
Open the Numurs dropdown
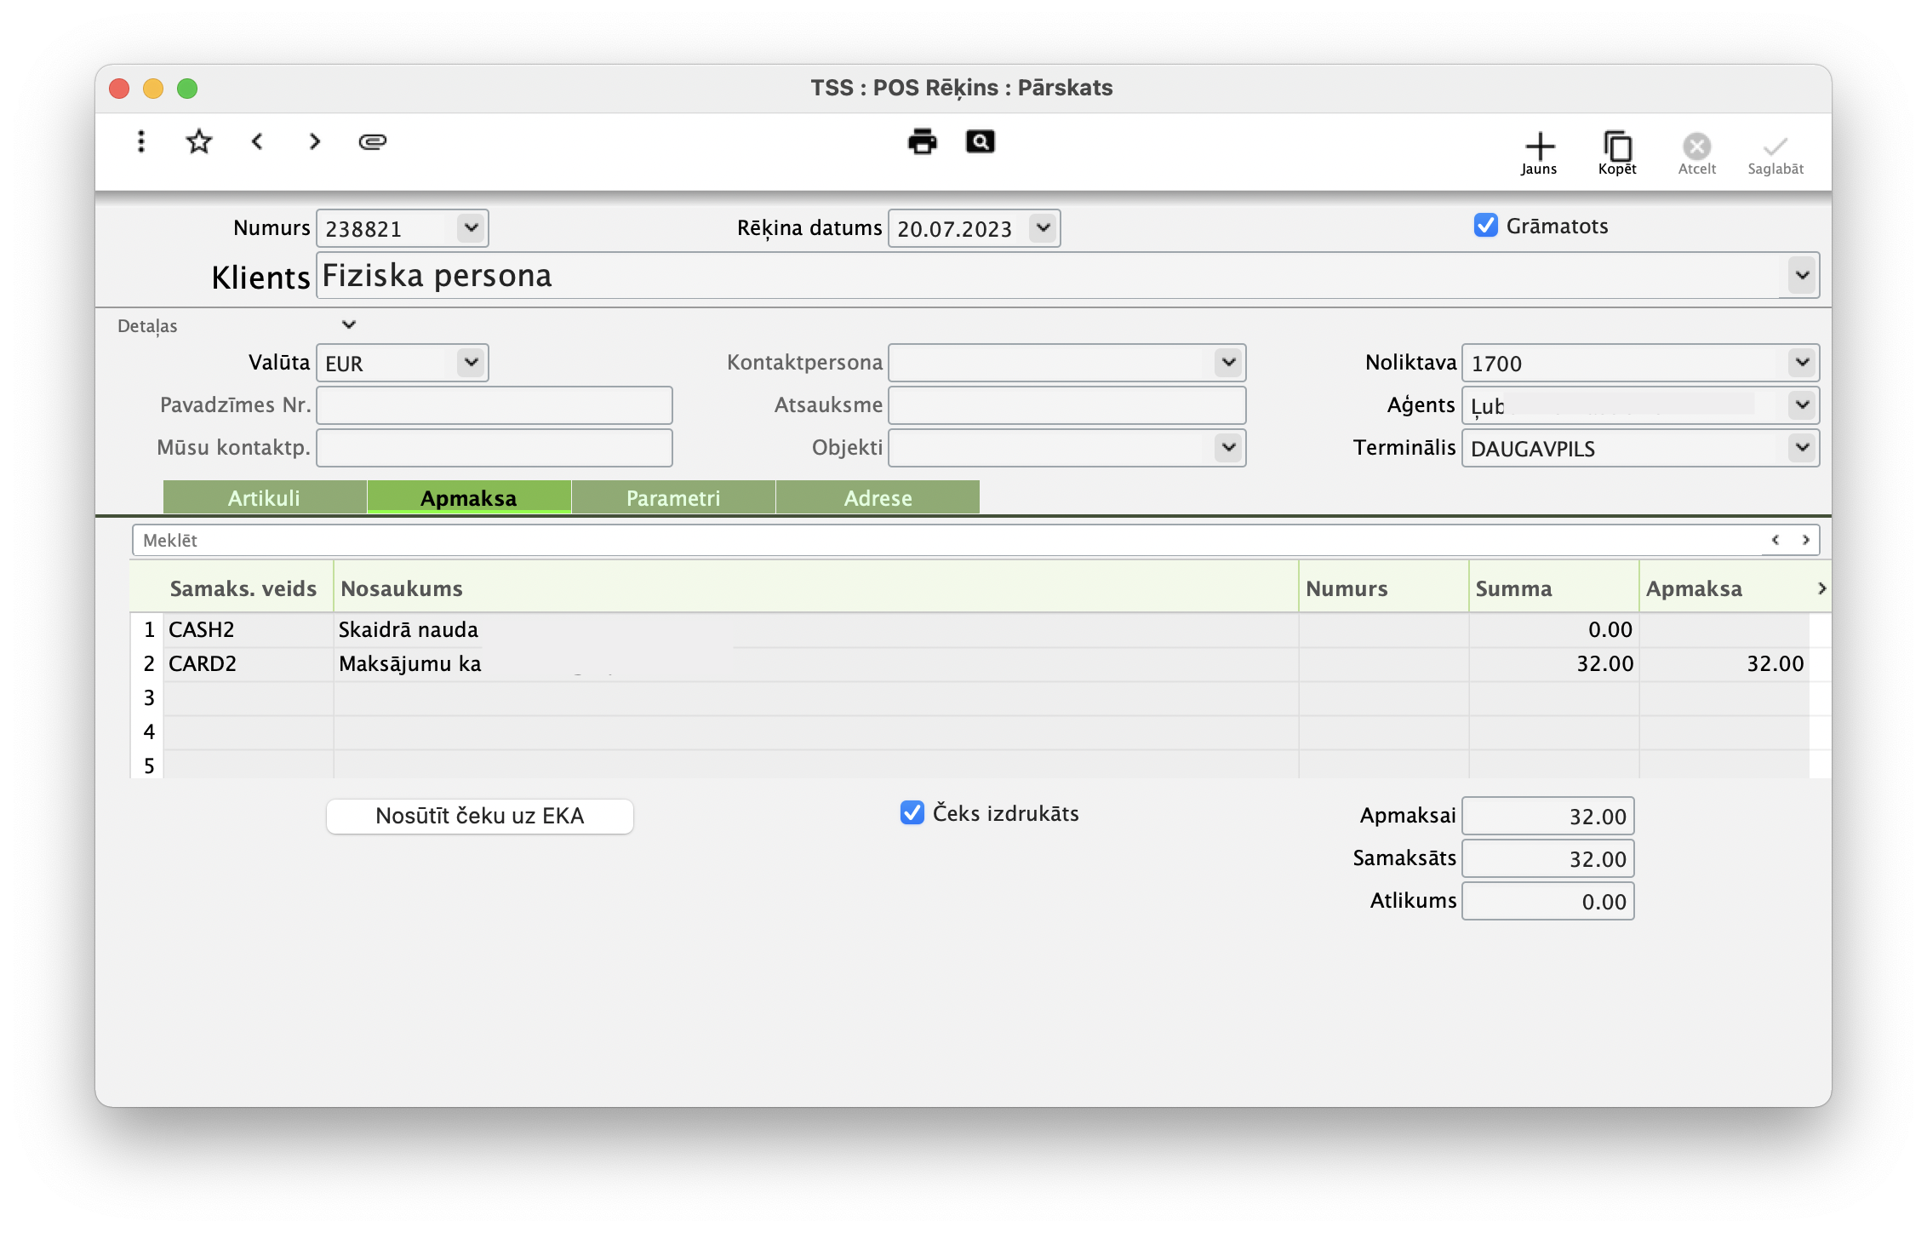click(x=471, y=228)
